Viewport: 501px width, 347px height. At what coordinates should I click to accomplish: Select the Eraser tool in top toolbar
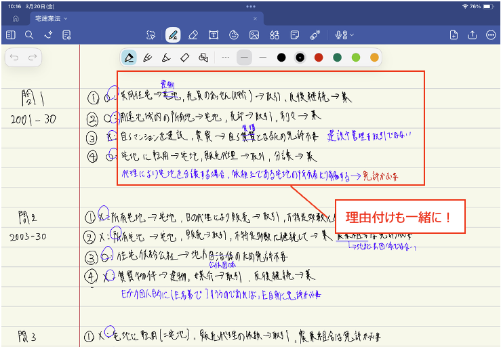point(193,35)
